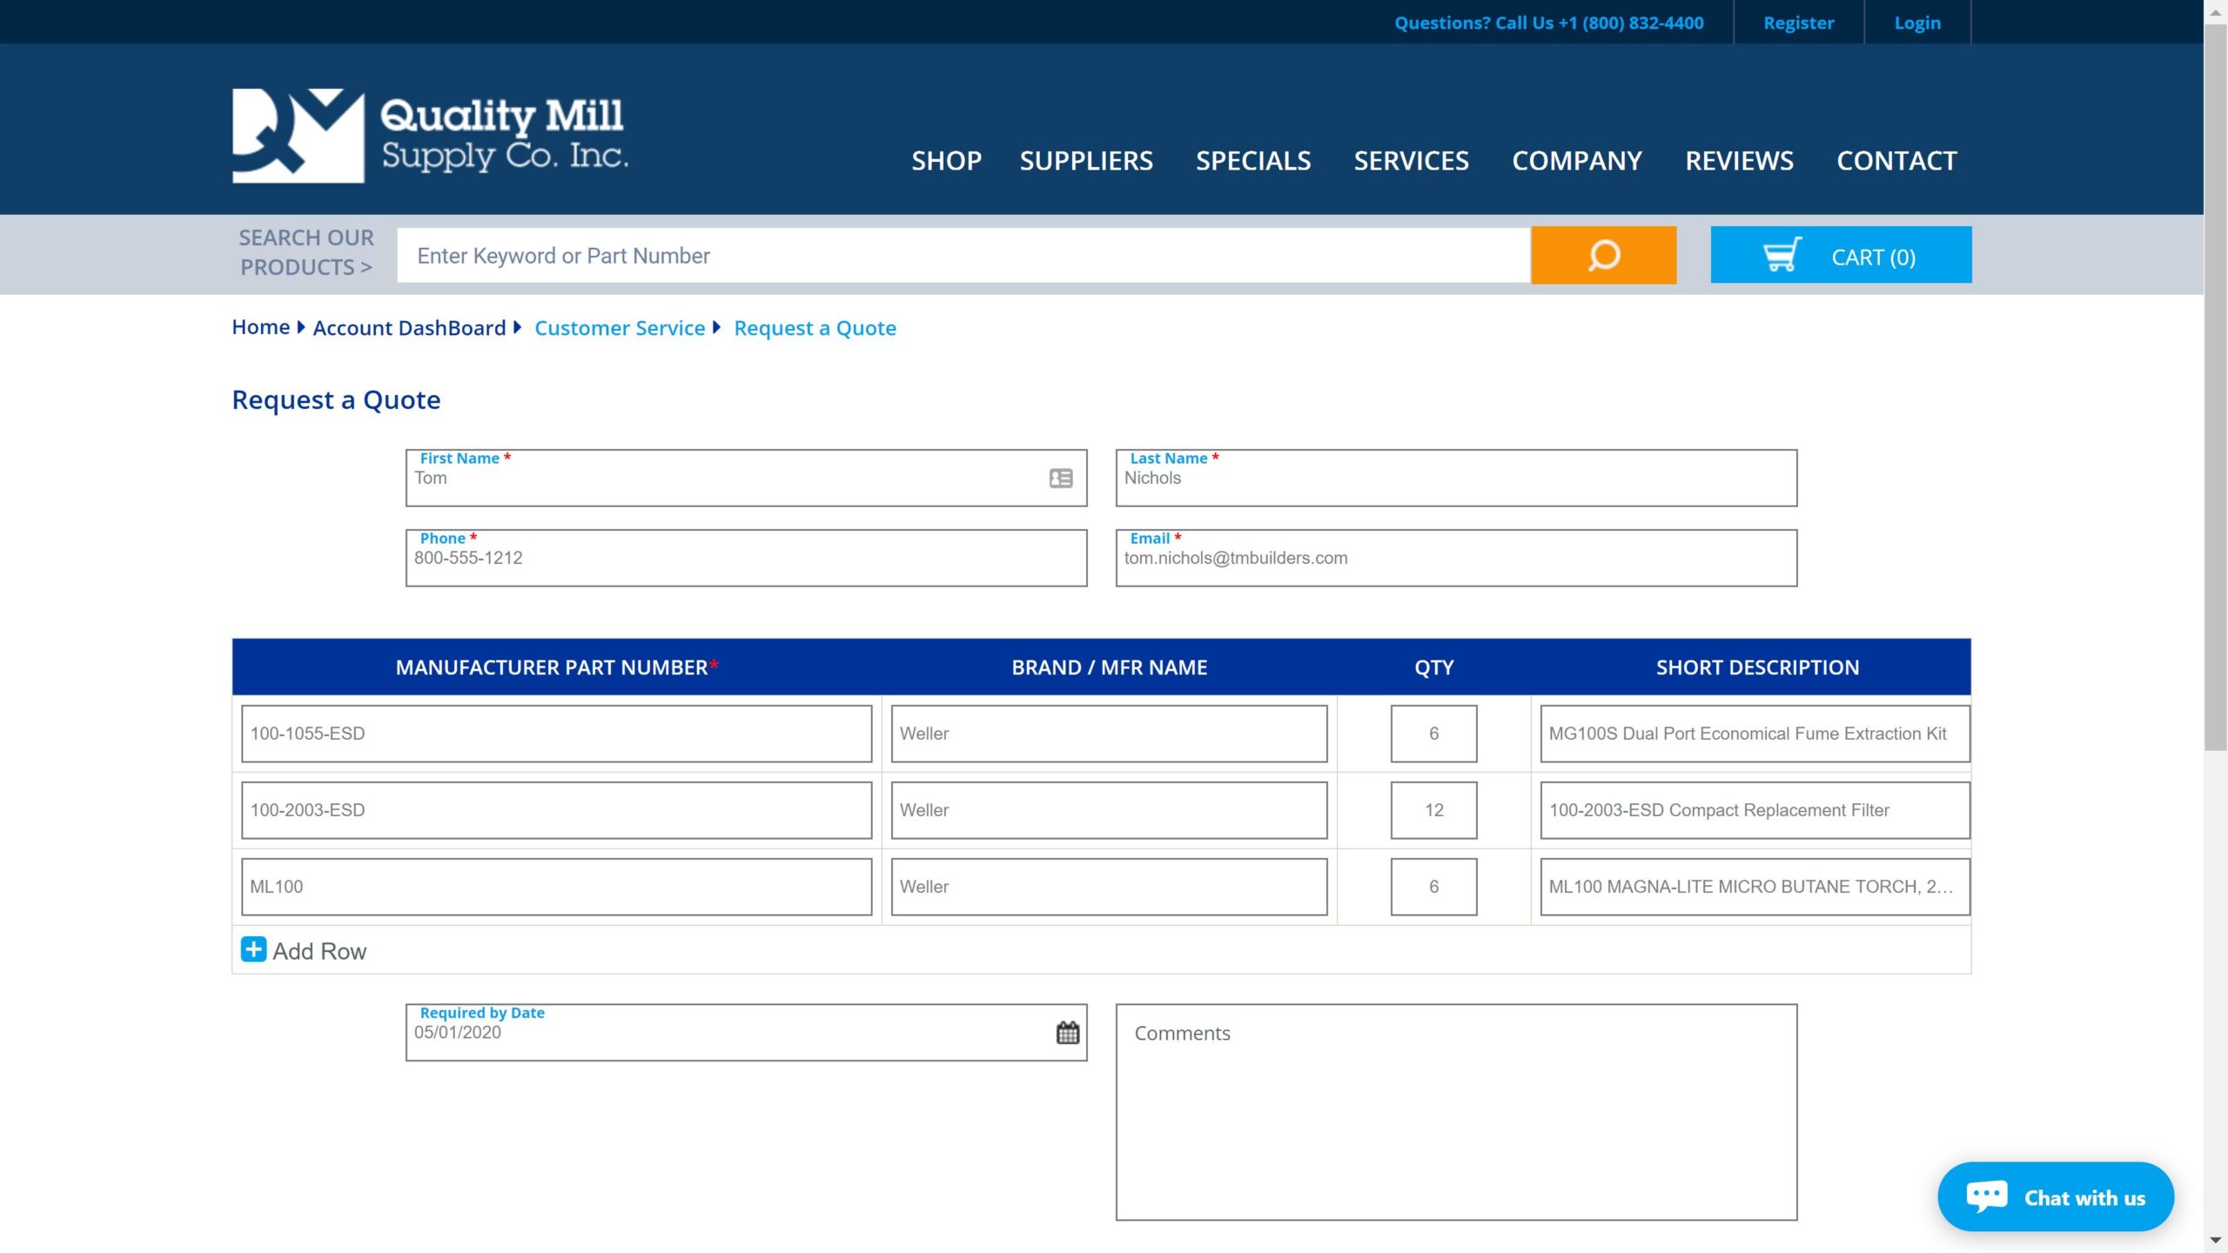This screenshot has height=1253, width=2228.
Task: Click the calendar icon in Required by Date
Action: pyautogui.click(x=1067, y=1033)
